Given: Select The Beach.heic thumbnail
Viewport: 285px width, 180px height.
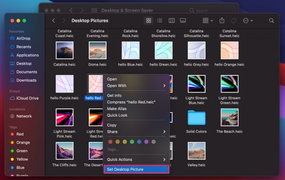Looking at the screenshot, I should point(229,117).
